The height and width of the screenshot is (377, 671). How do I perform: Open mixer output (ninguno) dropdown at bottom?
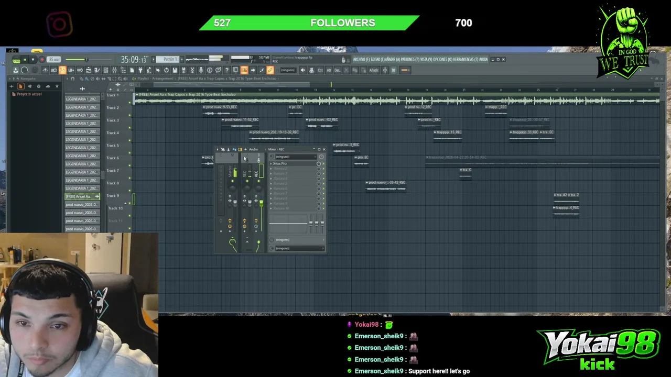pos(300,248)
